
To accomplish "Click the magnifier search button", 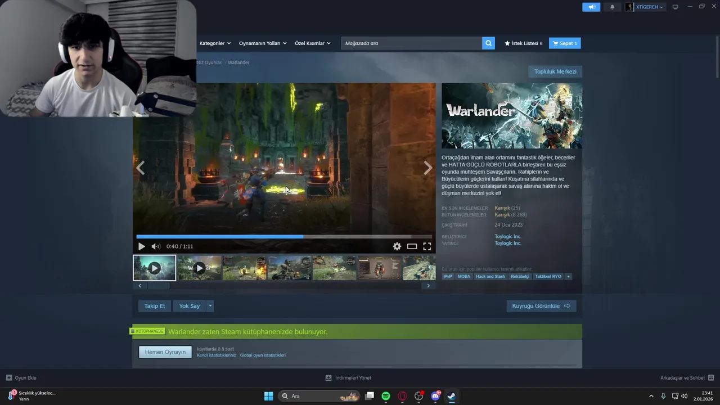I will [x=488, y=43].
